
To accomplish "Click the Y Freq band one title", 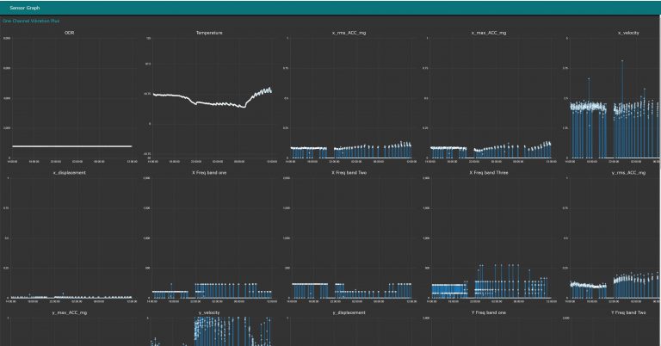I will pos(490,312).
